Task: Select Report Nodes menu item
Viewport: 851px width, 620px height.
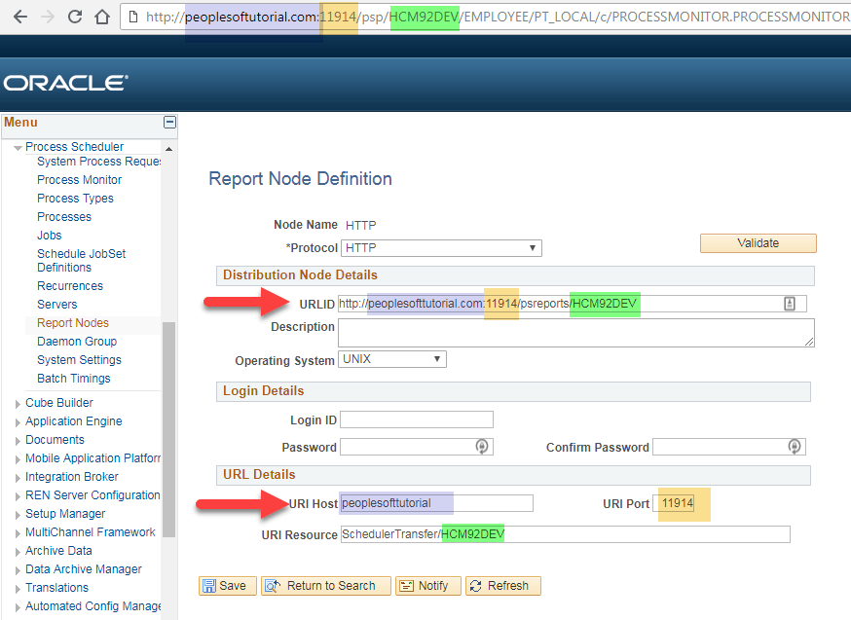Action: pyautogui.click(x=73, y=323)
